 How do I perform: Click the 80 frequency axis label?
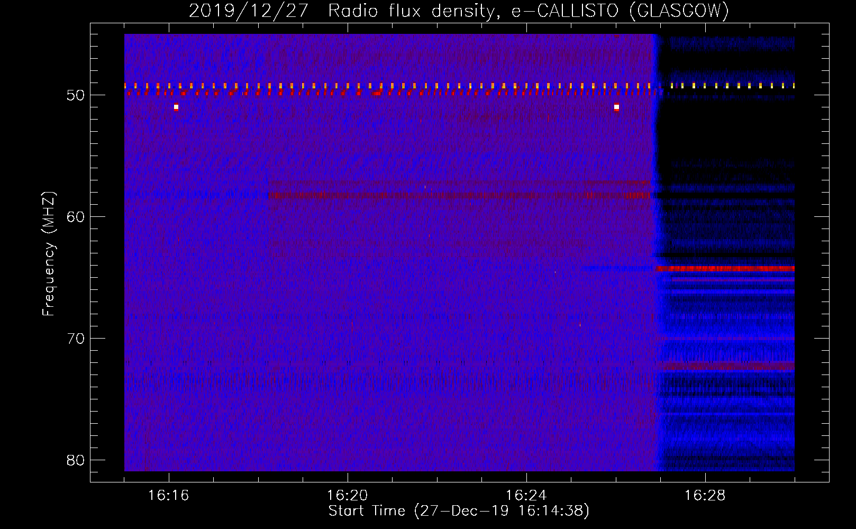tap(76, 460)
